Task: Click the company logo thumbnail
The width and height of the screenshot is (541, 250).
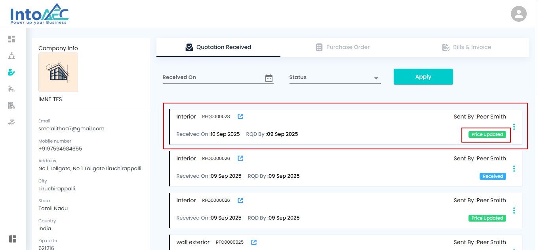Action: (x=58, y=72)
